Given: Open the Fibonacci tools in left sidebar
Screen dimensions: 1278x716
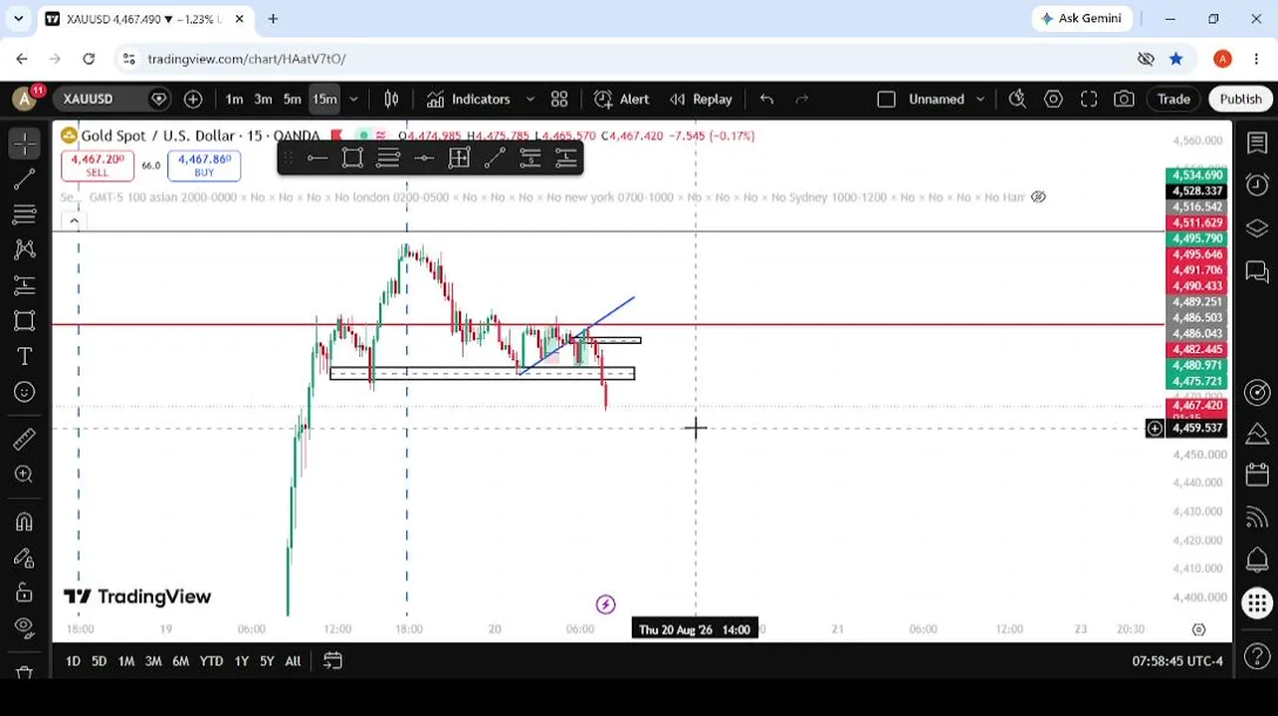Looking at the screenshot, I should click(x=25, y=214).
